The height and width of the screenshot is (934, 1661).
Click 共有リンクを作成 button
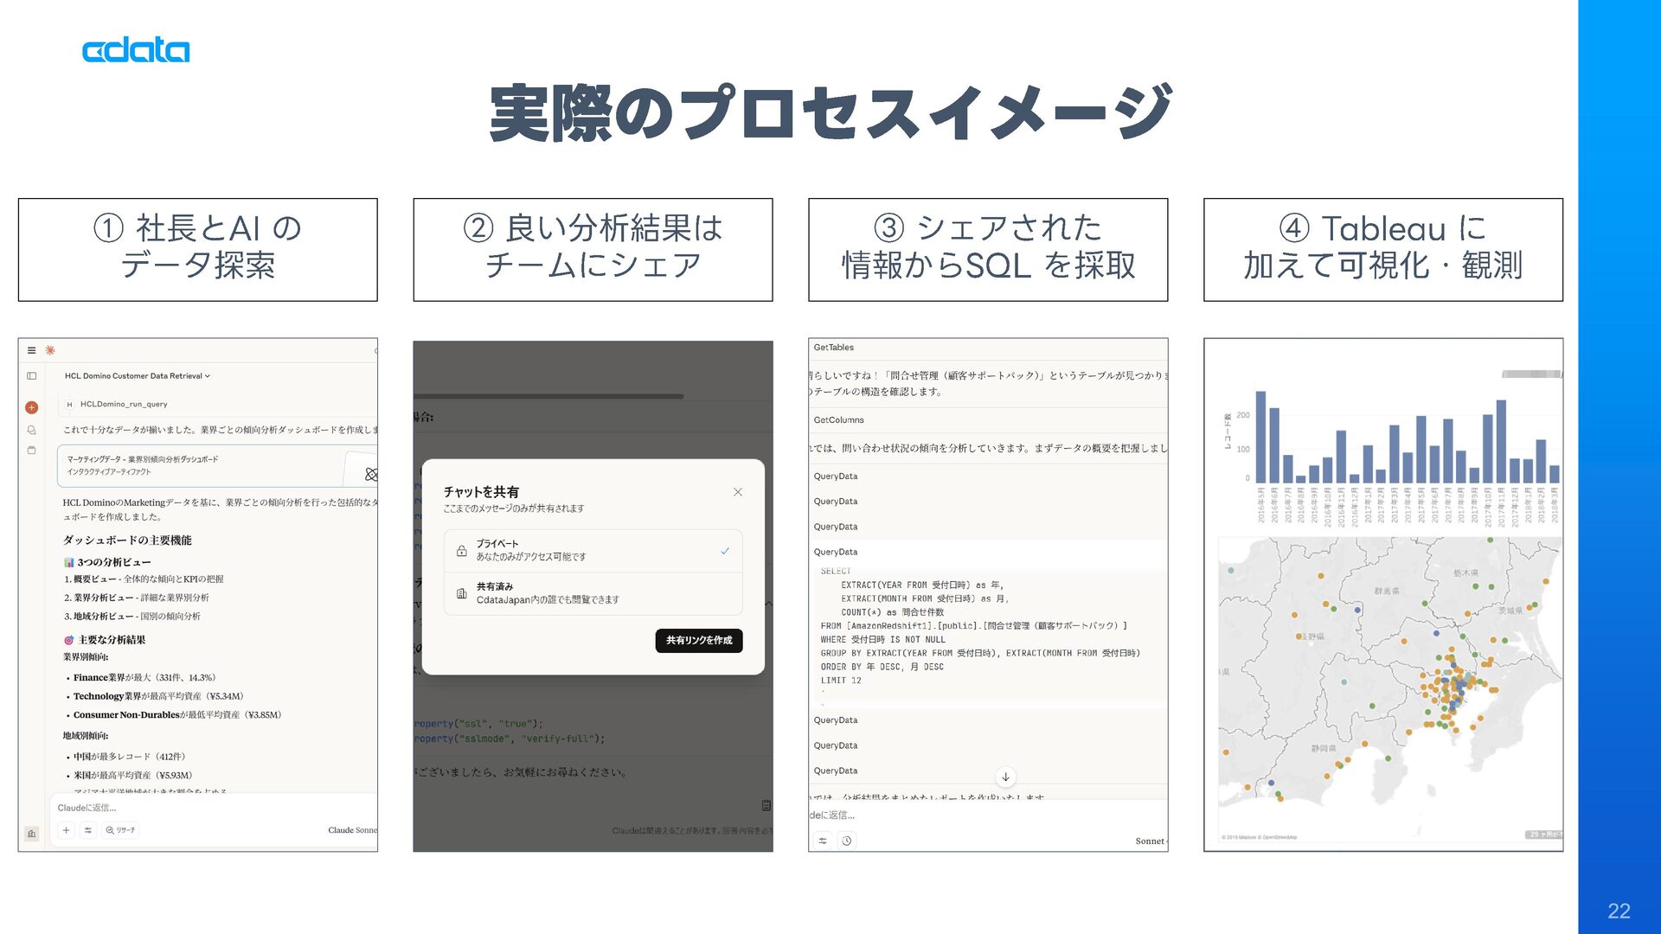(698, 641)
